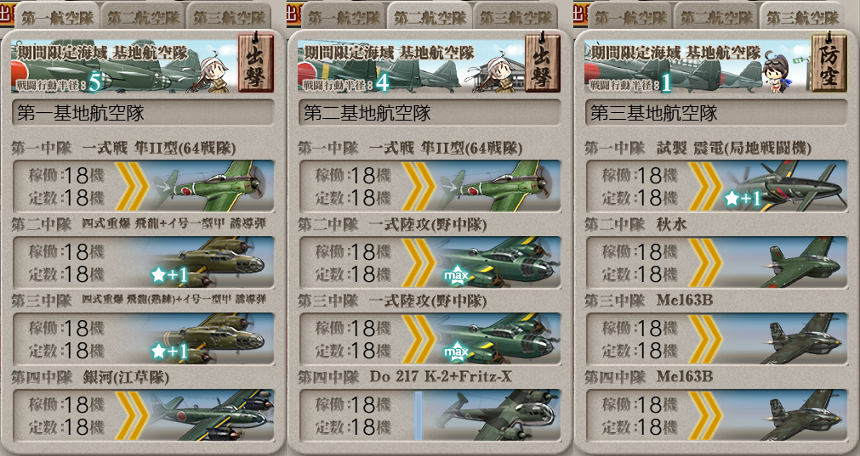This screenshot has height=456, width=860.
Task: Expand second base first squadron yellow chevrons
Action: (x=419, y=186)
